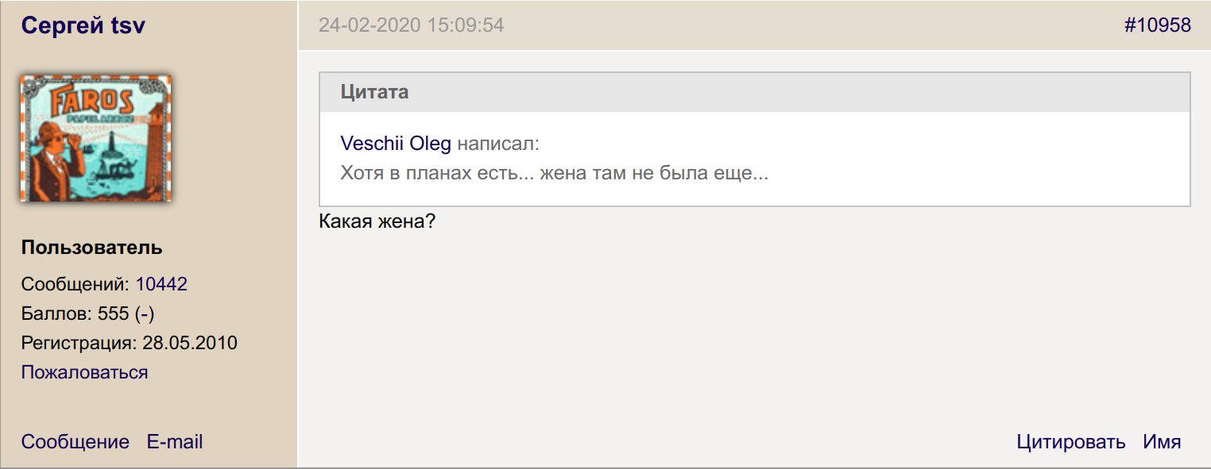Click the Цитировать quote button
Image resolution: width=1211 pixels, height=469 pixels.
click(1070, 442)
